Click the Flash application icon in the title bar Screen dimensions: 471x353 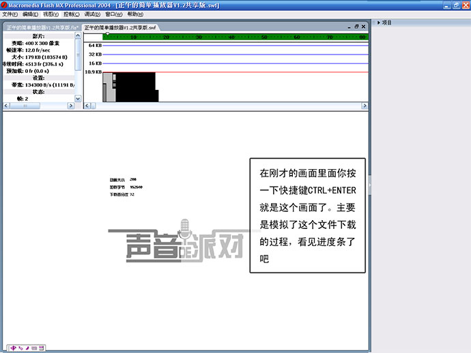point(4,5)
